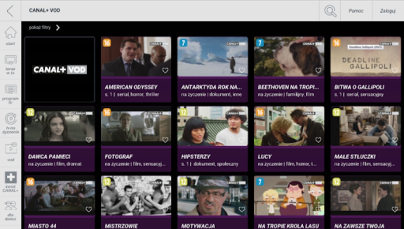Click the 'MAŁE STŁUCZKI' title text

[x=355, y=156]
